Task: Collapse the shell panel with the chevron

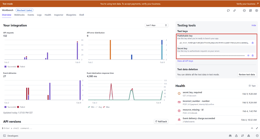Action: point(252,128)
